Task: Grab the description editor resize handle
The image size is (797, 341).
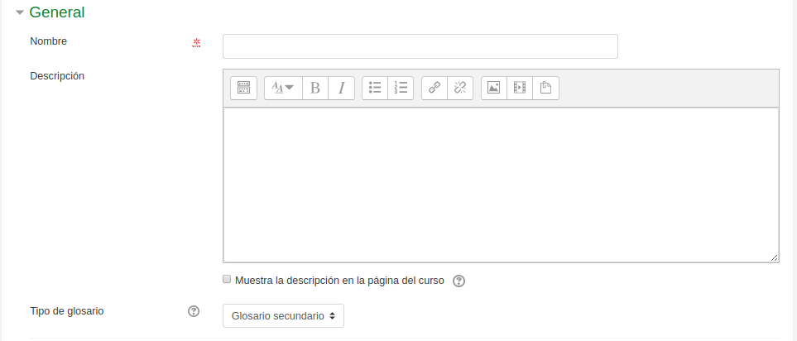Action: tap(774, 258)
